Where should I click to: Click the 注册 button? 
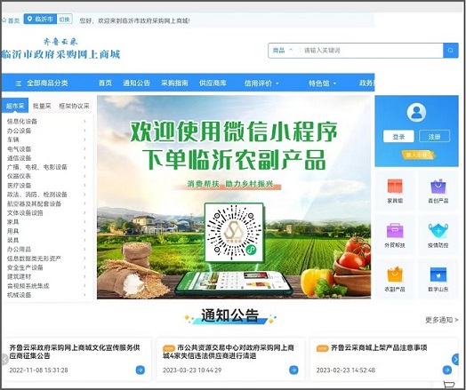point(434,137)
